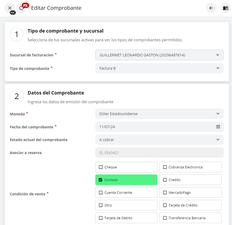Click the refresh icon with PX badge
This screenshot has height=225, width=232.
pyautogui.click(x=22, y=8)
